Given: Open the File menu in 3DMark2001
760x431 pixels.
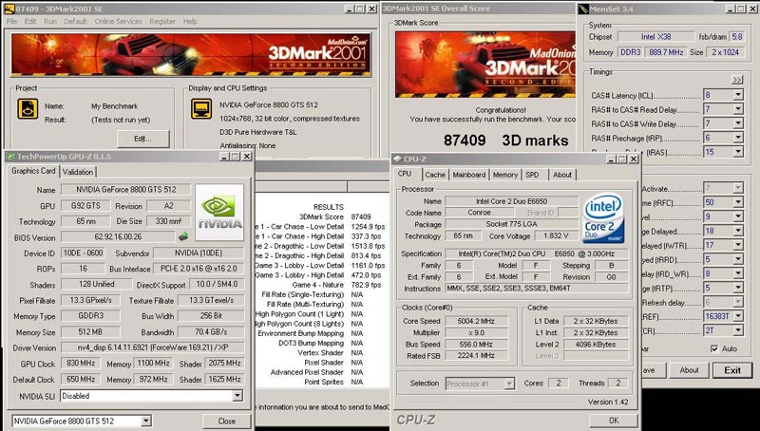Looking at the screenshot, I should (11, 21).
